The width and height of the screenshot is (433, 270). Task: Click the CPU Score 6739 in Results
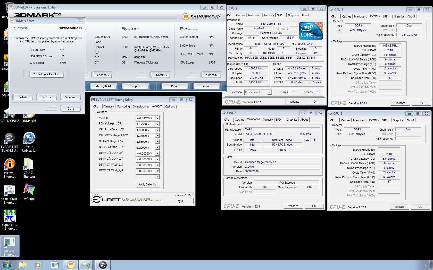coord(212,62)
